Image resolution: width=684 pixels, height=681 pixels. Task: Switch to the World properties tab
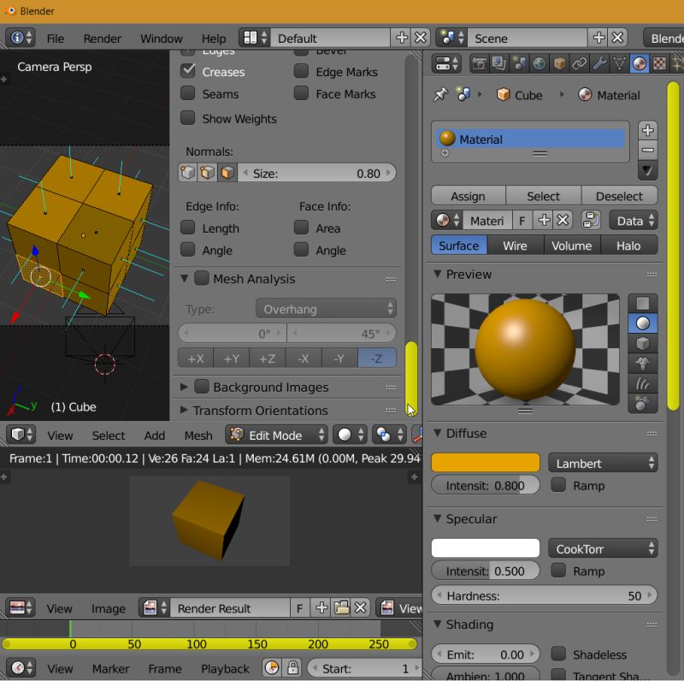point(539,63)
